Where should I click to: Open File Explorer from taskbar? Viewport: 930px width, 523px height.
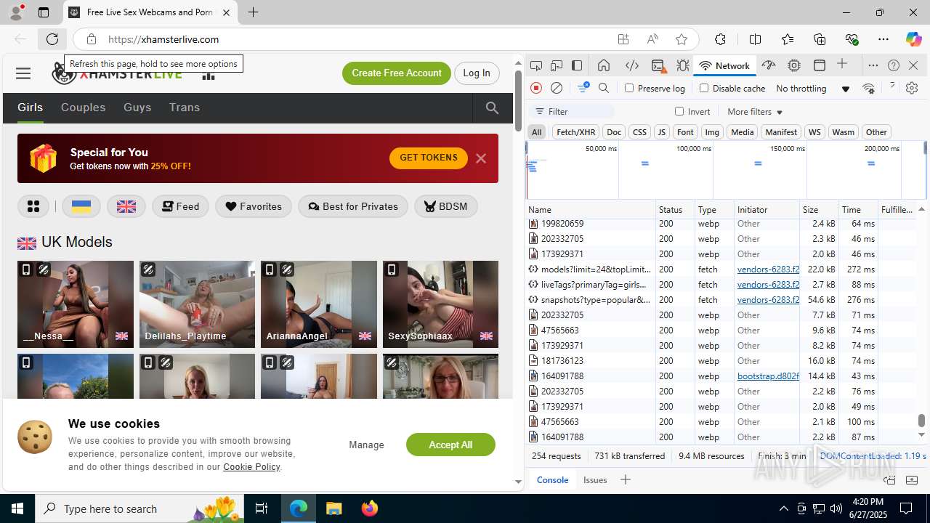334,508
